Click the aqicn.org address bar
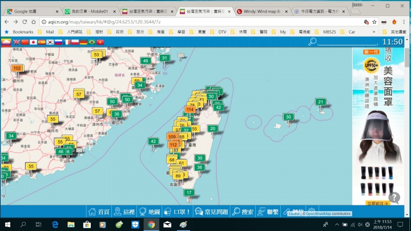This screenshot has width=411, height=231. tap(202, 22)
